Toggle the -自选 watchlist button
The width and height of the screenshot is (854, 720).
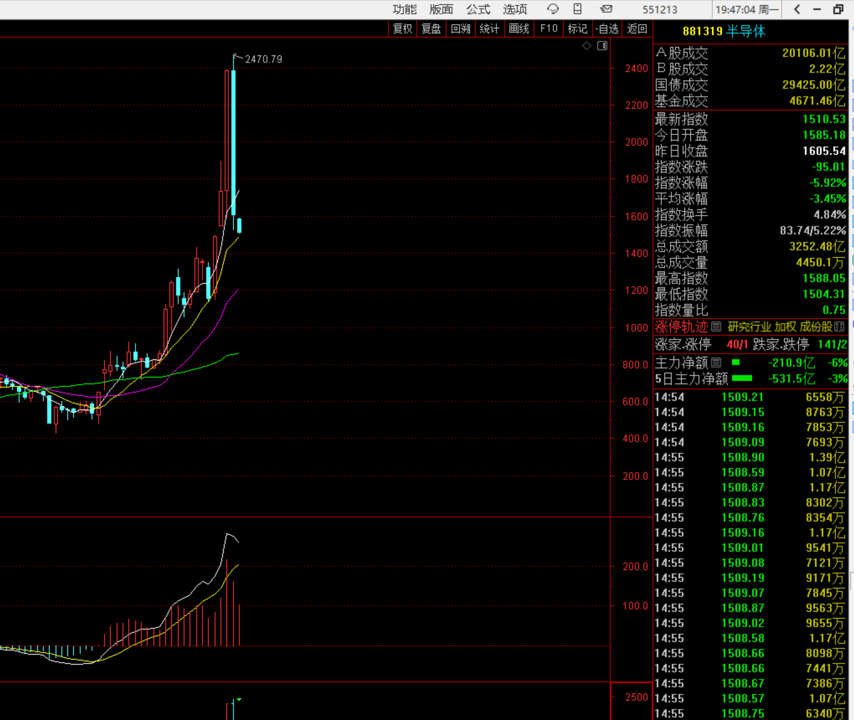click(607, 28)
